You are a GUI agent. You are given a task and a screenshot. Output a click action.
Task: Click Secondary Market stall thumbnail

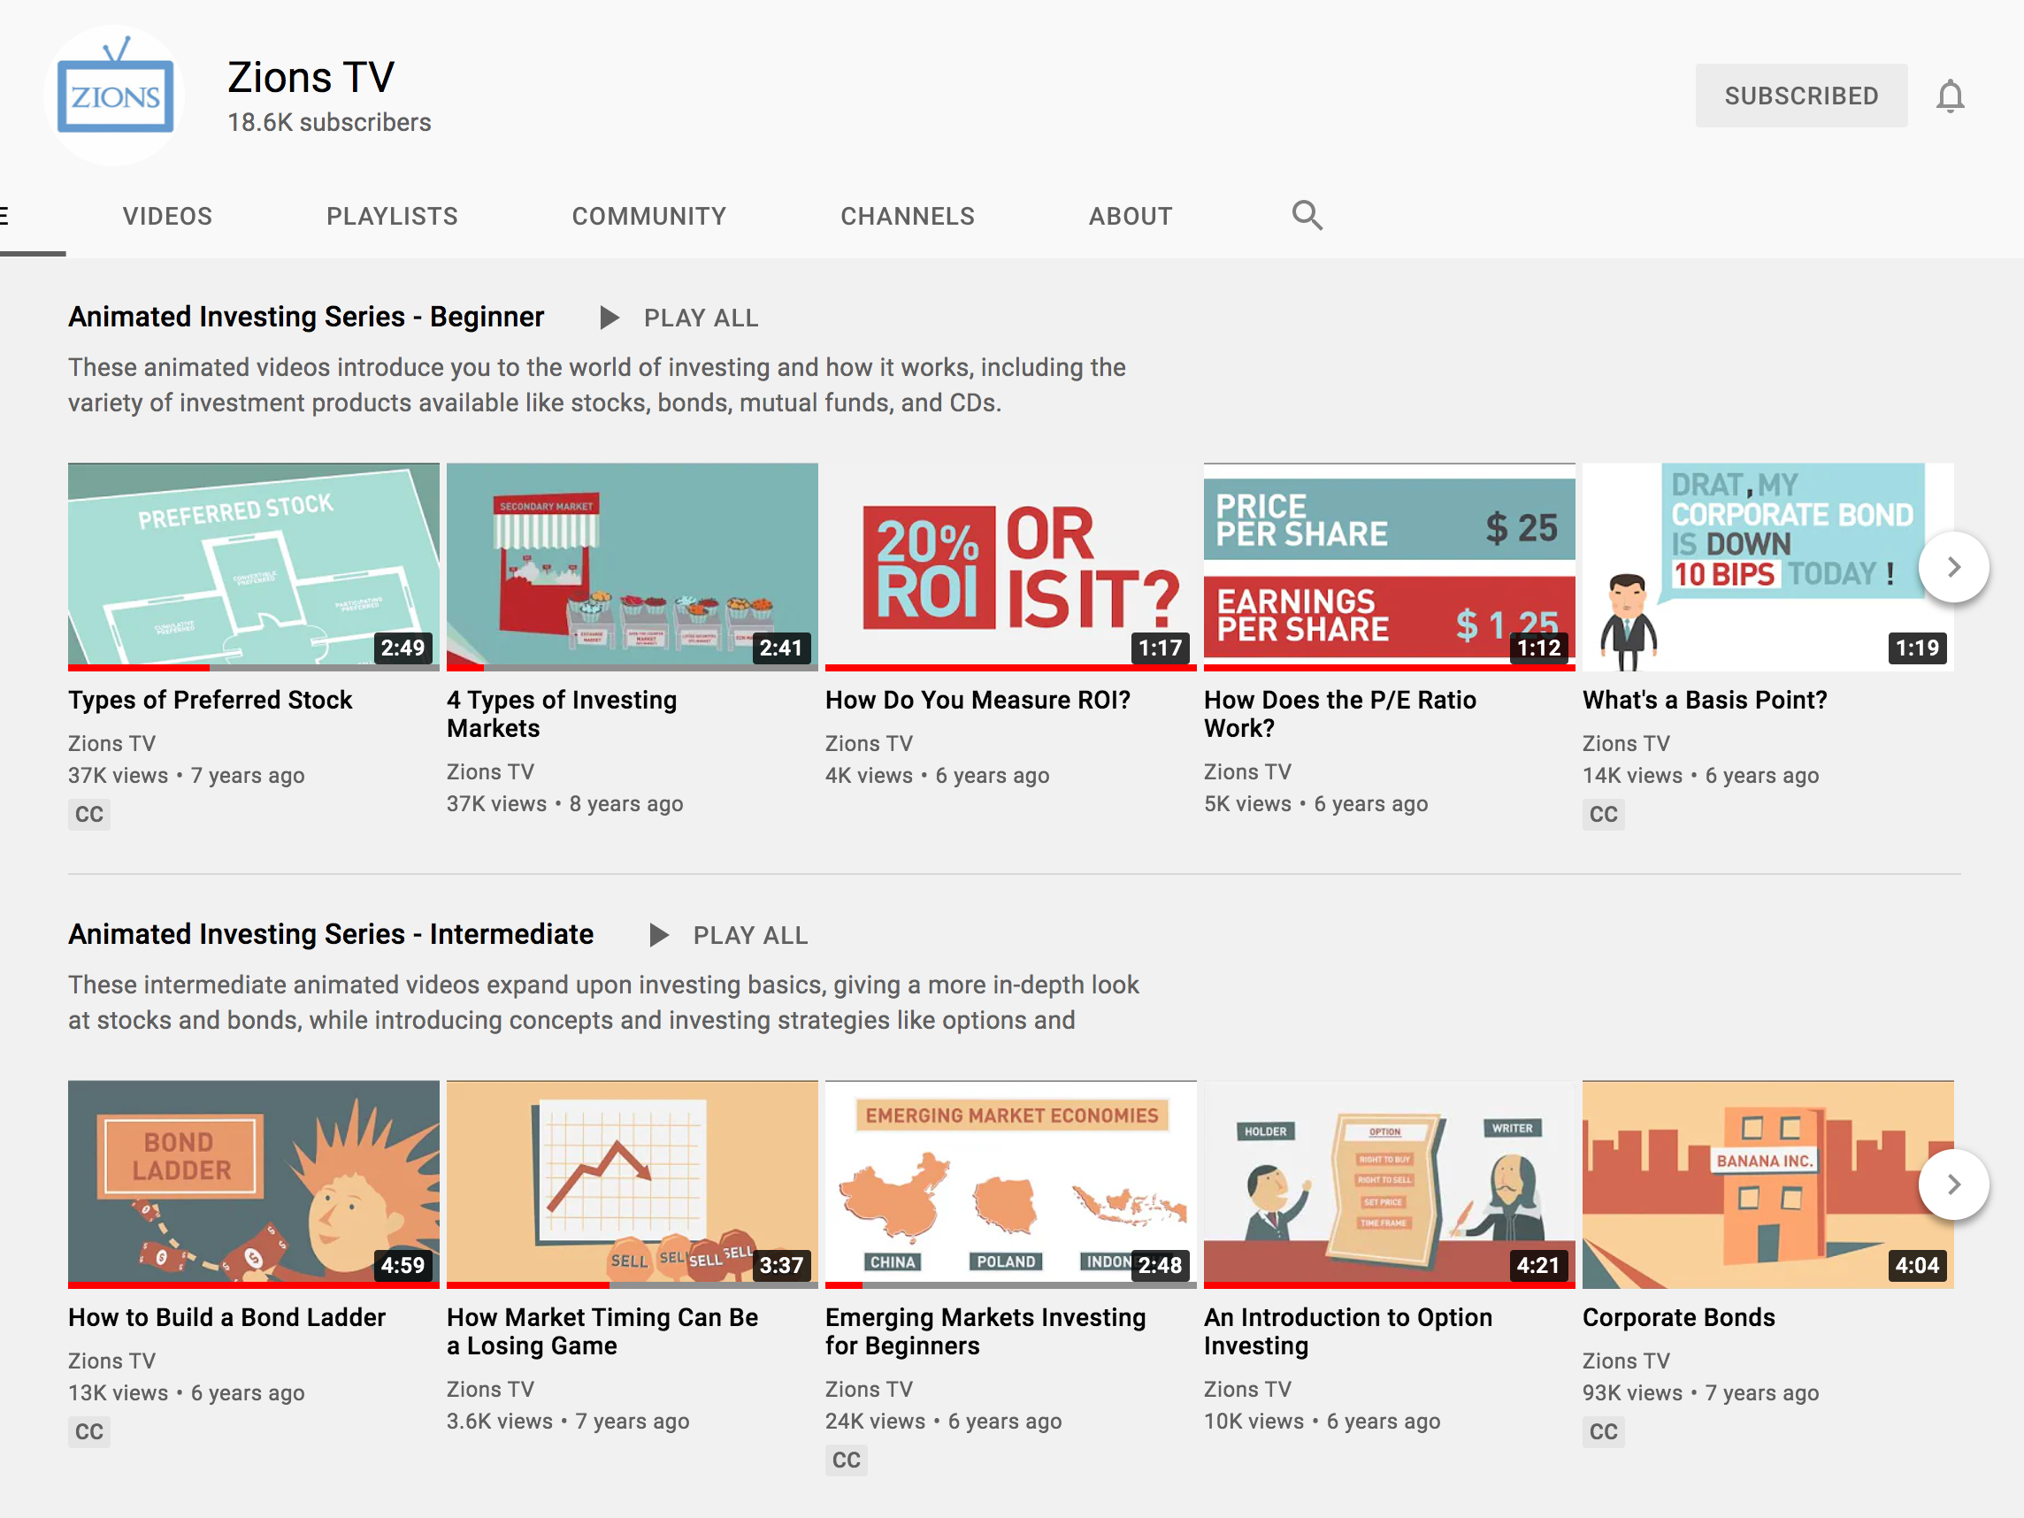pyautogui.click(x=632, y=566)
